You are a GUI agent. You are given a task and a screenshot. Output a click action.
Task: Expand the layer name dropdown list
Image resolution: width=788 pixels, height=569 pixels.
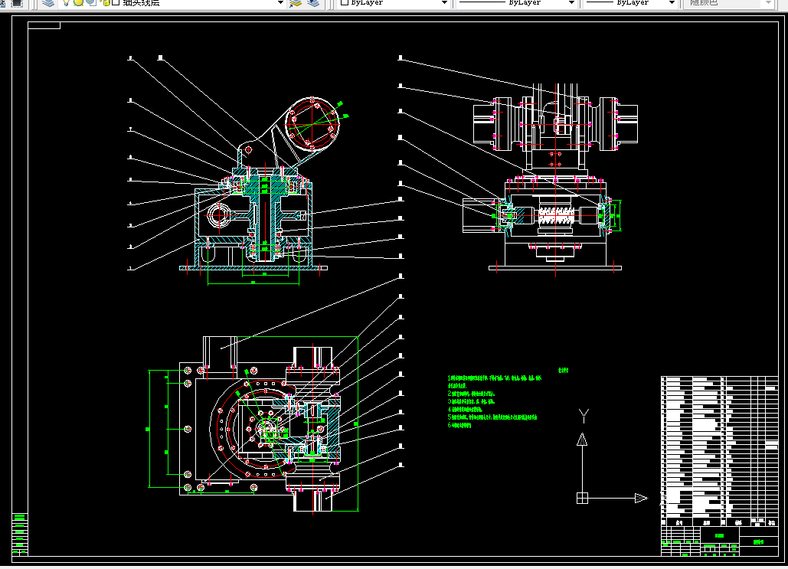coord(280,3)
